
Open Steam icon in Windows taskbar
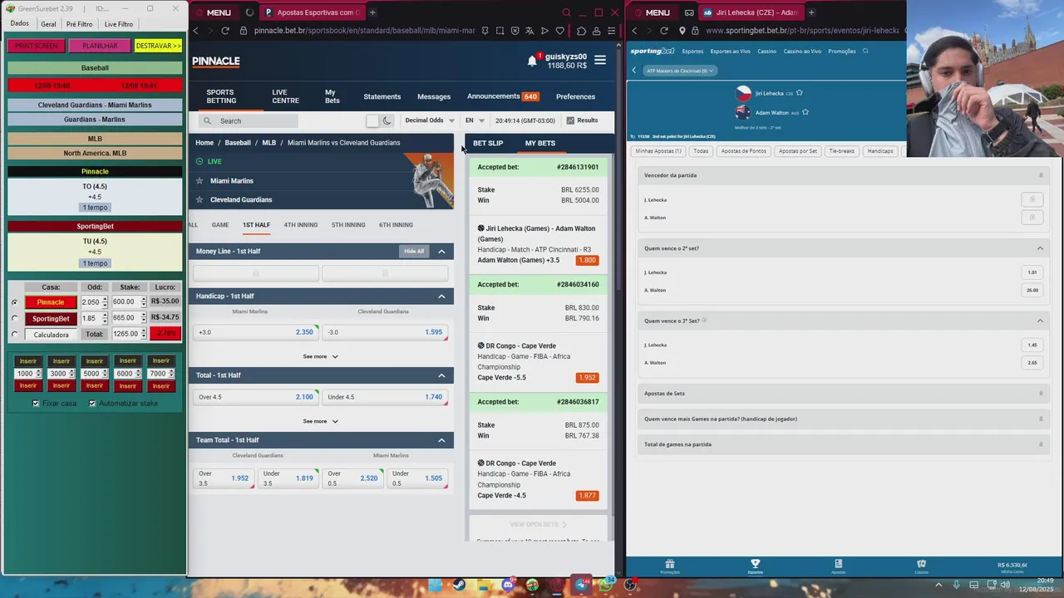pos(459,585)
